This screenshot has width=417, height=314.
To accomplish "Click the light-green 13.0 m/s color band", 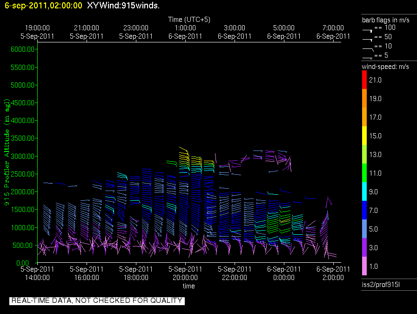I will (364, 154).
